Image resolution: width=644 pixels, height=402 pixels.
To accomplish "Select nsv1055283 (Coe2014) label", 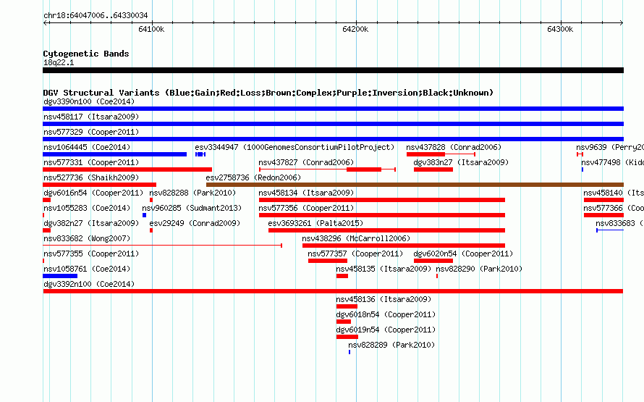I will tap(87, 208).
